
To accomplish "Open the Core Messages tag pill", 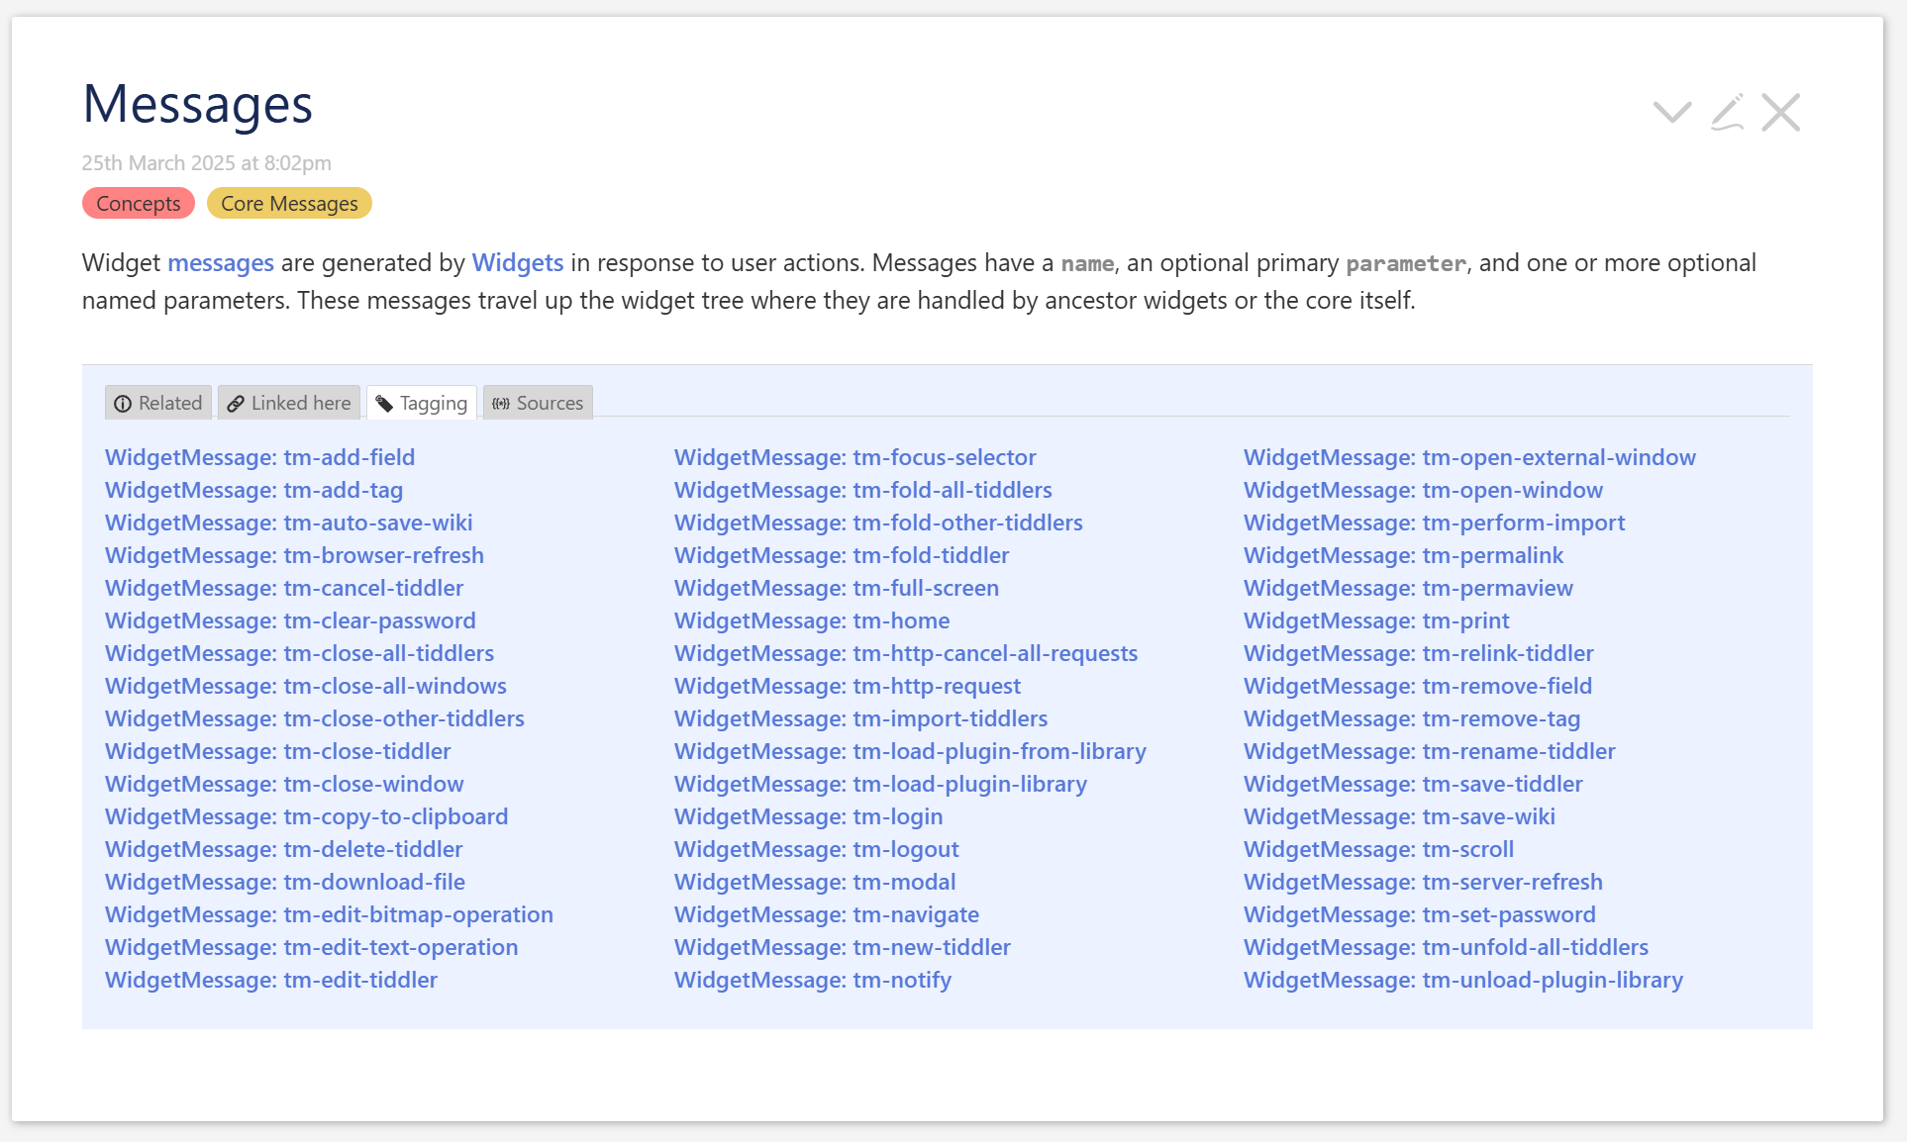I will point(289,203).
